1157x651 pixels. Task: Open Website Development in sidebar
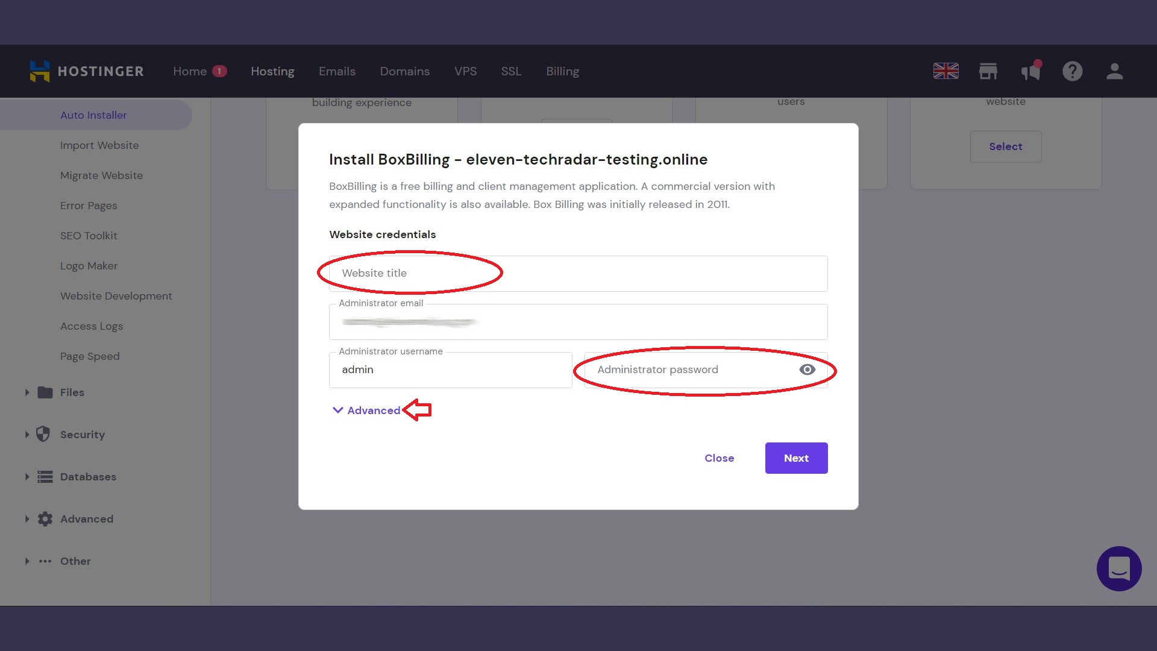click(116, 296)
